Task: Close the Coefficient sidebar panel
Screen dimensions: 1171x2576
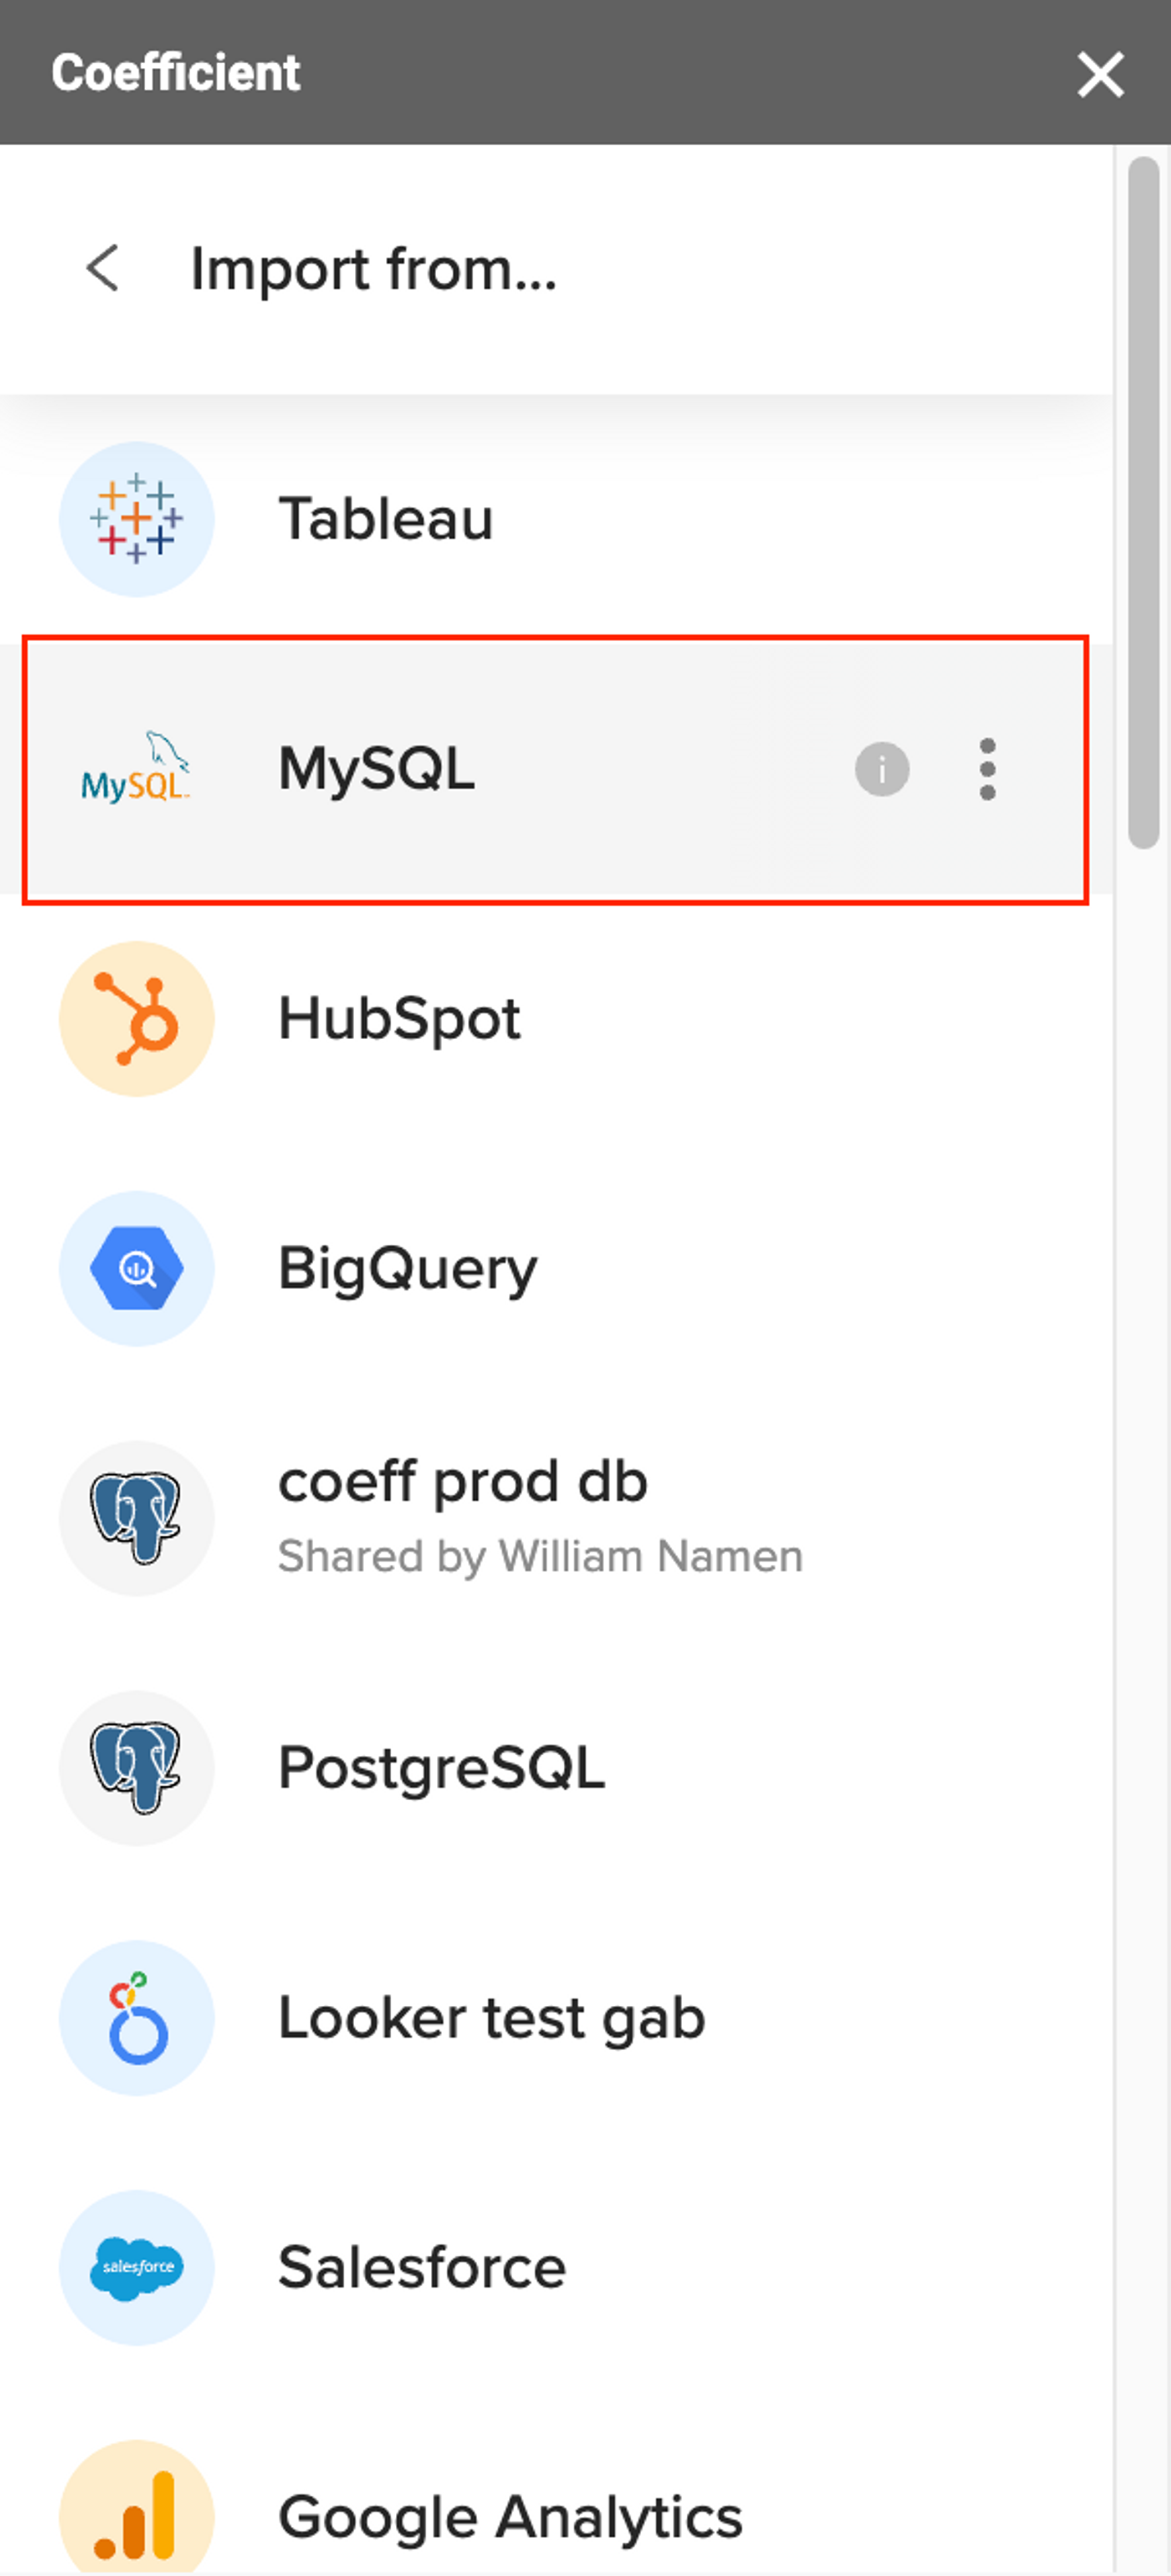Action: point(1100,74)
